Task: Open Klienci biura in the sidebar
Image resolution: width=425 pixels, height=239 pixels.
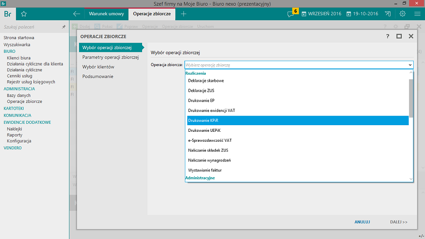Action: pos(19,58)
